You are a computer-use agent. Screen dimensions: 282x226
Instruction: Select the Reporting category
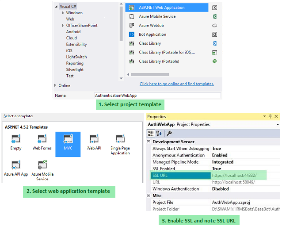[x=75, y=63]
